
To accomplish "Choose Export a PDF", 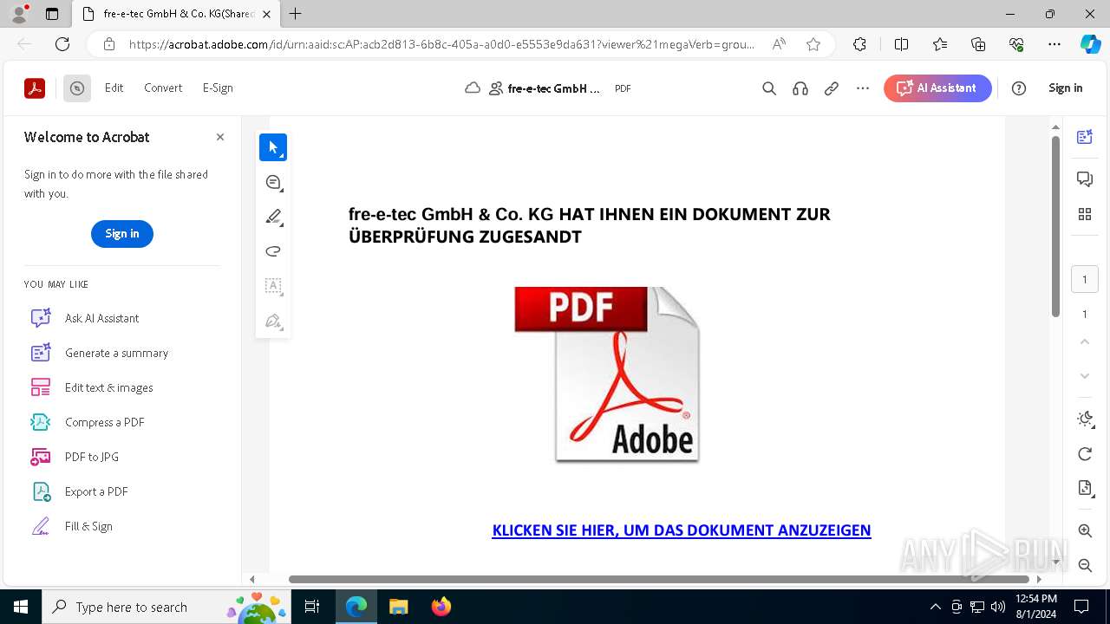I will 79,491.
